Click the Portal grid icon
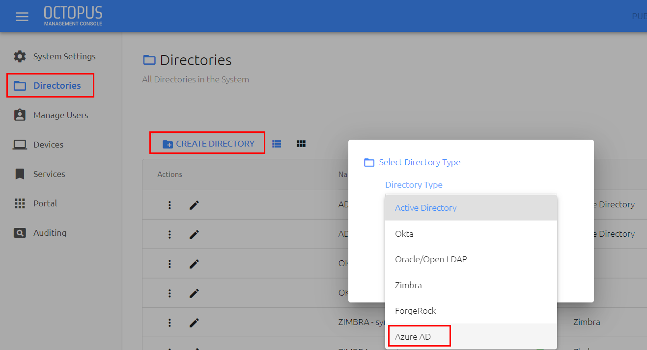Screen dimensions: 647x350 20,203
